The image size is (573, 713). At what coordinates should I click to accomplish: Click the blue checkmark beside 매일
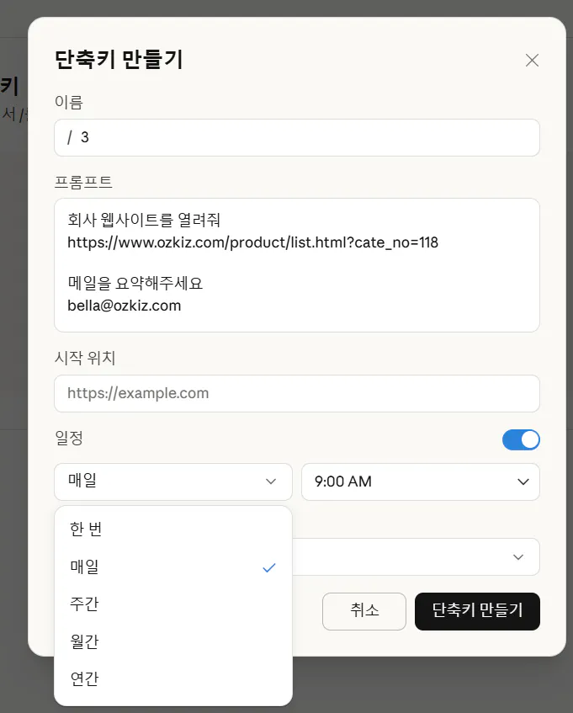pos(269,568)
